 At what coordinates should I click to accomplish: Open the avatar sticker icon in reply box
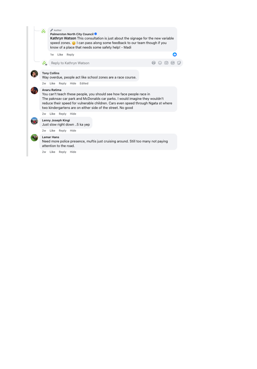tap(153, 63)
